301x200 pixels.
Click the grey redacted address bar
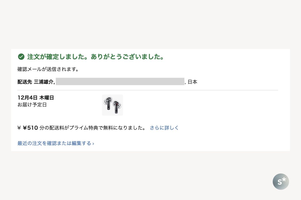pyautogui.click(x=120, y=82)
